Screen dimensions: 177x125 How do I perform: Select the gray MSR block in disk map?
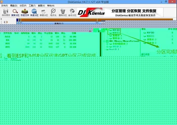[19, 21]
